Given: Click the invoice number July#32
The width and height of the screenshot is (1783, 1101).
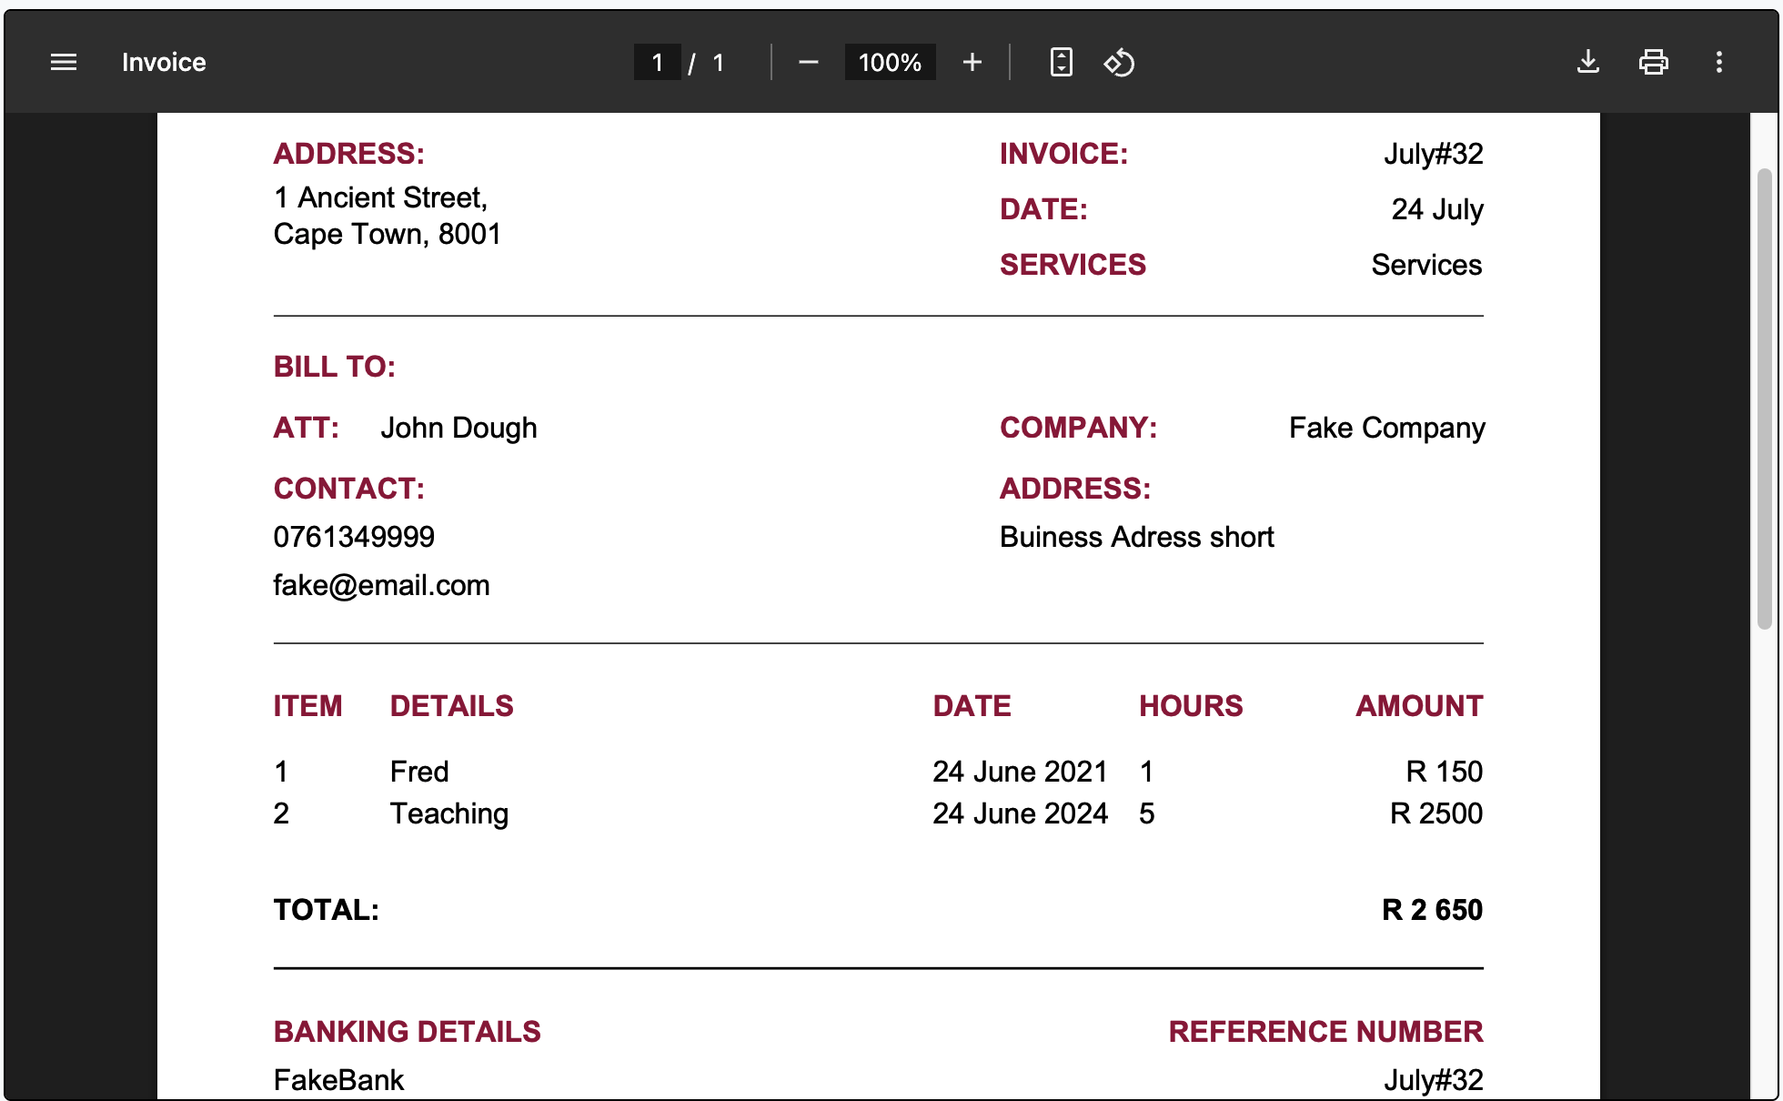Looking at the screenshot, I should click(x=1433, y=153).
